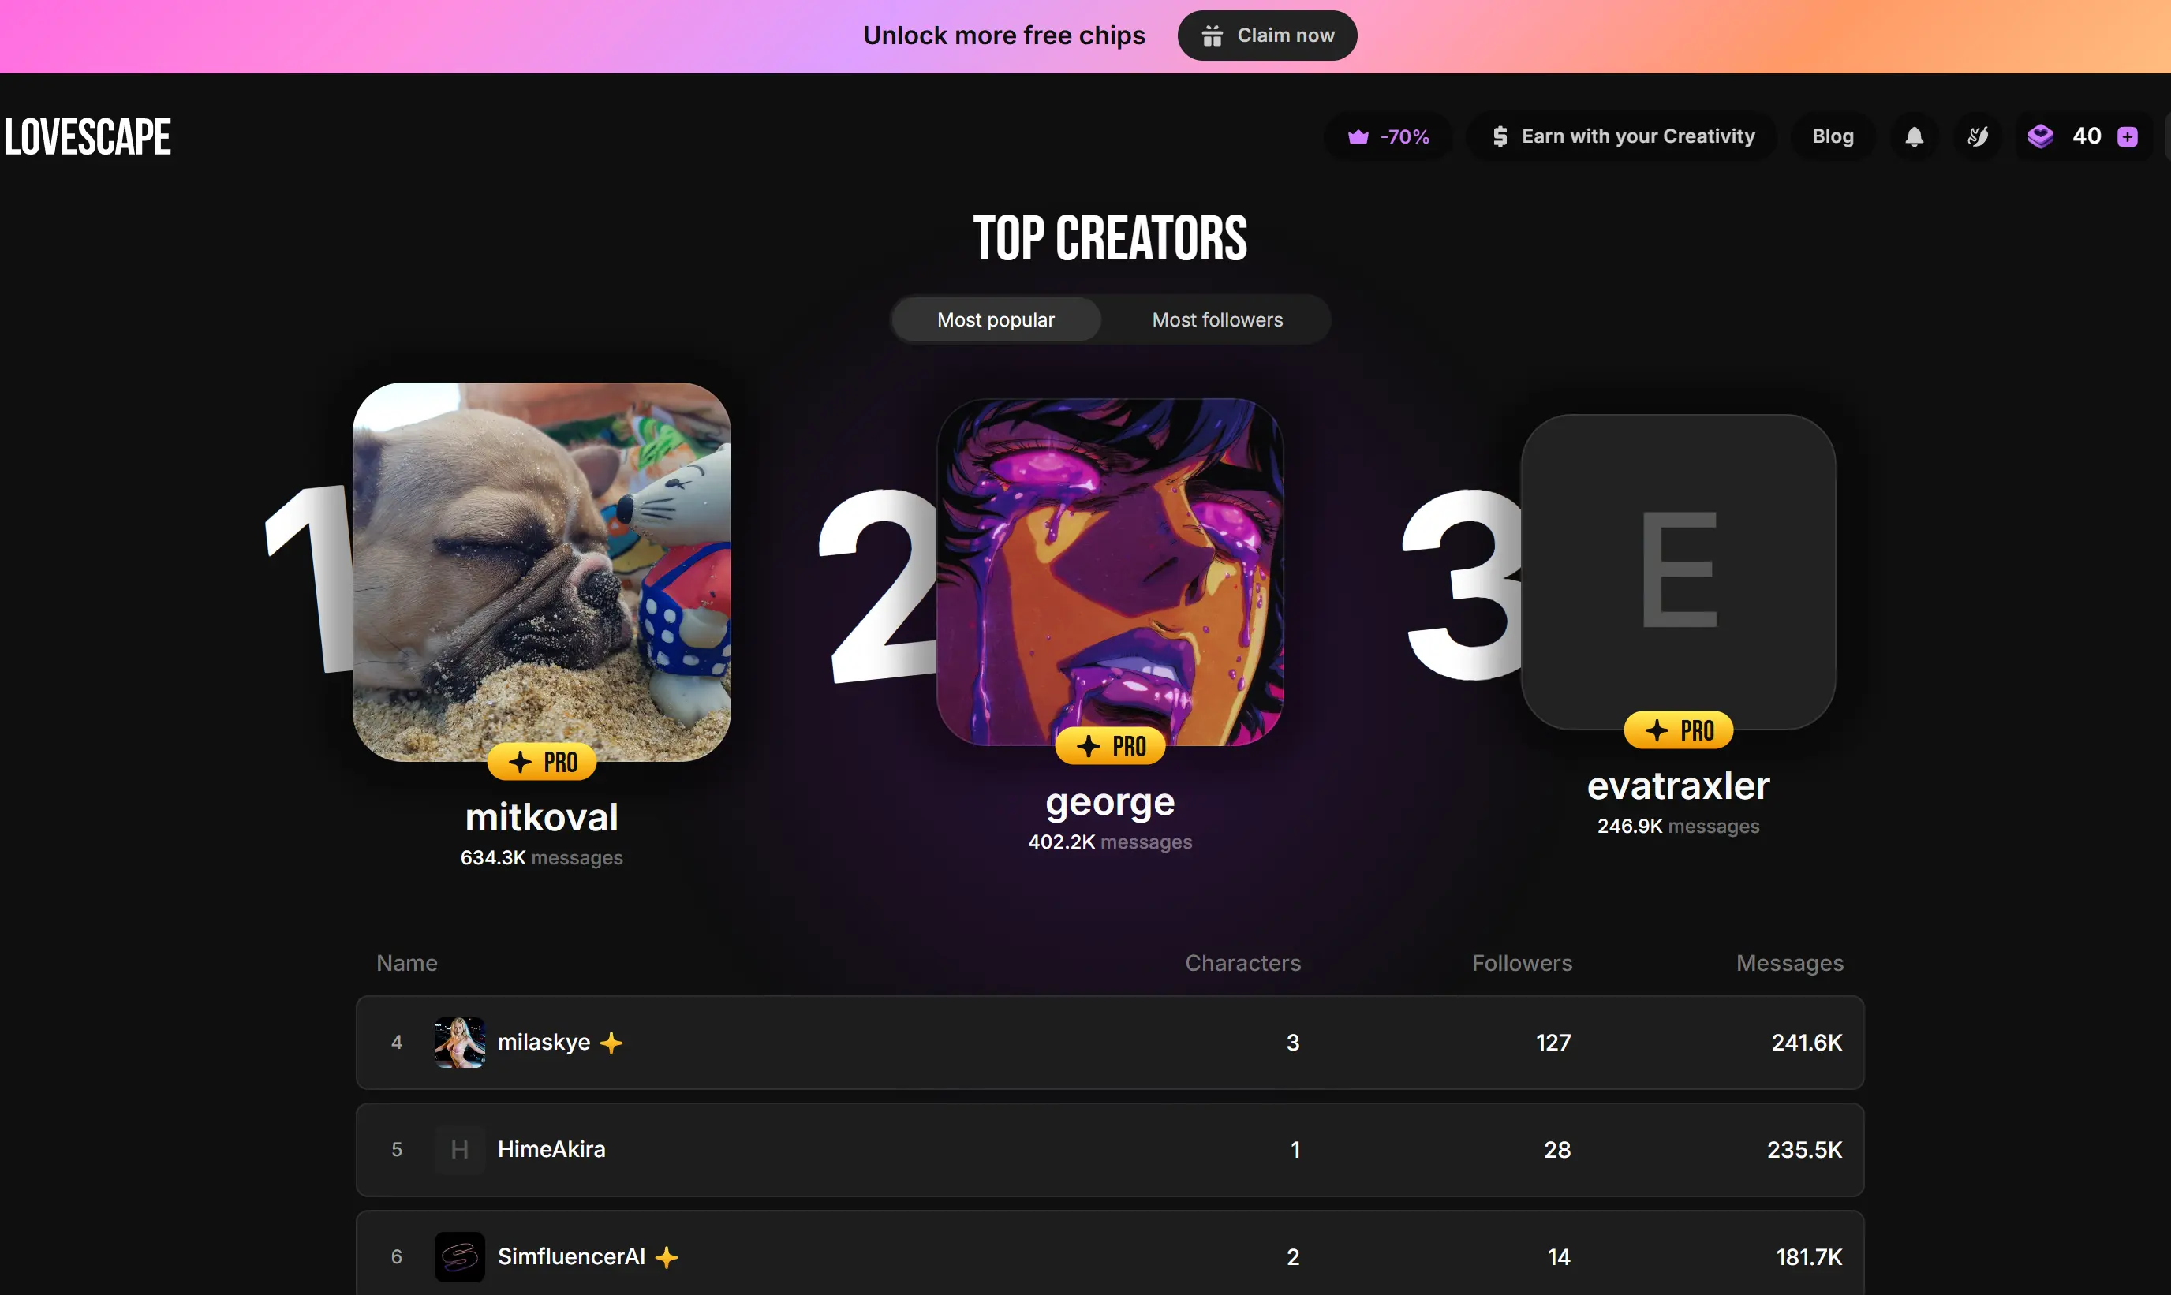Viewport: 2171px width, 1295px height.
Task: Click the Messages column header
Action: click(1790, 964)
